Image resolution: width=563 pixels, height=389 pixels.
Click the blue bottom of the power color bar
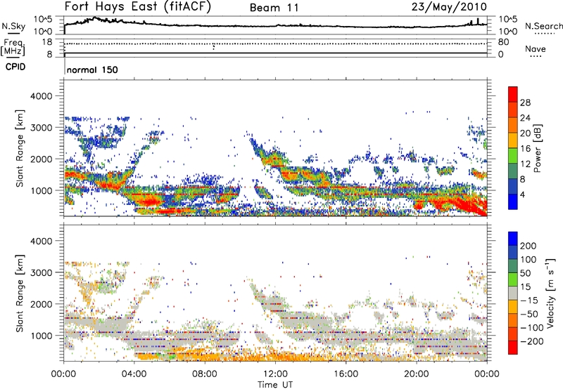point(513,202)
